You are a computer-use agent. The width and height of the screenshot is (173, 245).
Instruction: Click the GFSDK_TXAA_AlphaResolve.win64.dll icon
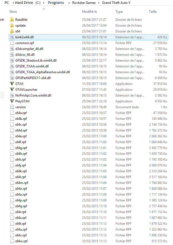click(x=12, y=72)
